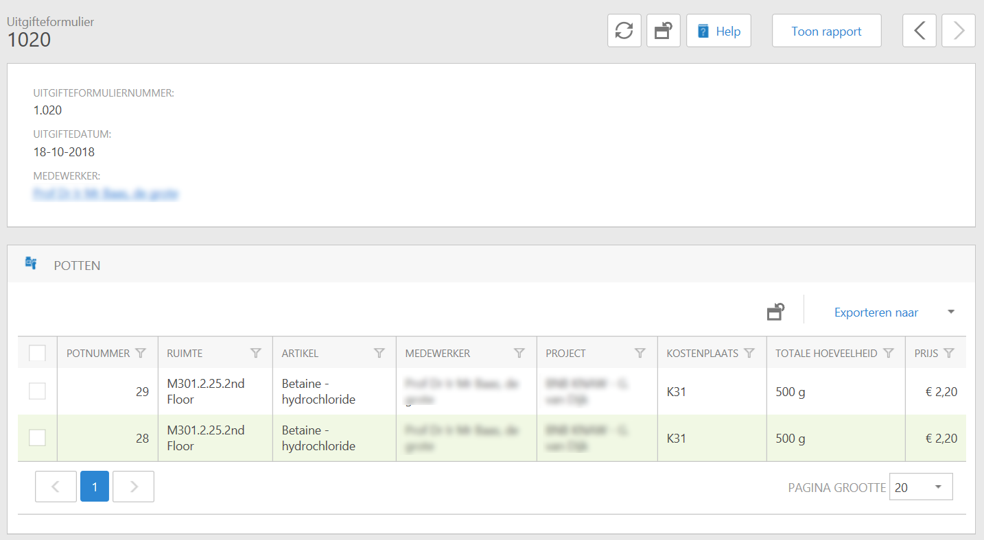Go to previous form with left arrow
The height and width of the screenshot is (540, 984).
coord(919,31)
